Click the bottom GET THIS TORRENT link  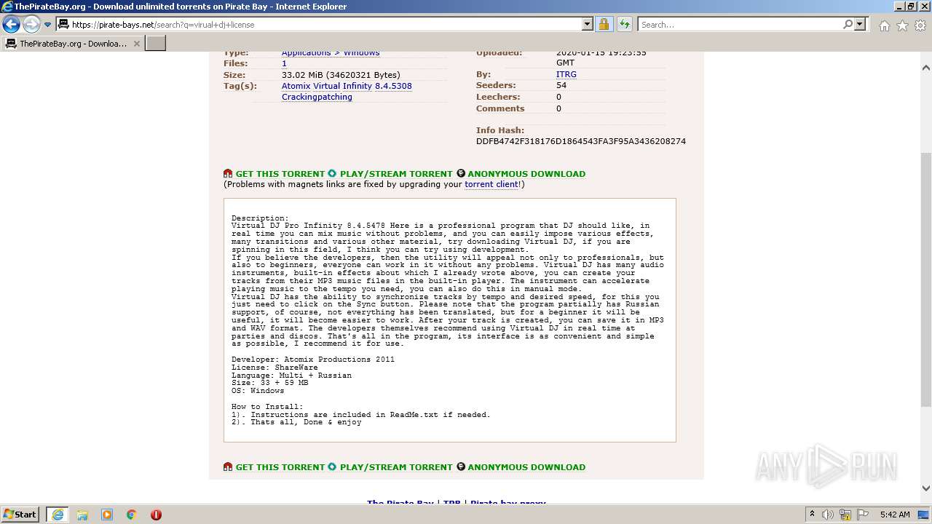pyautogui.click(x=280, y=467)
